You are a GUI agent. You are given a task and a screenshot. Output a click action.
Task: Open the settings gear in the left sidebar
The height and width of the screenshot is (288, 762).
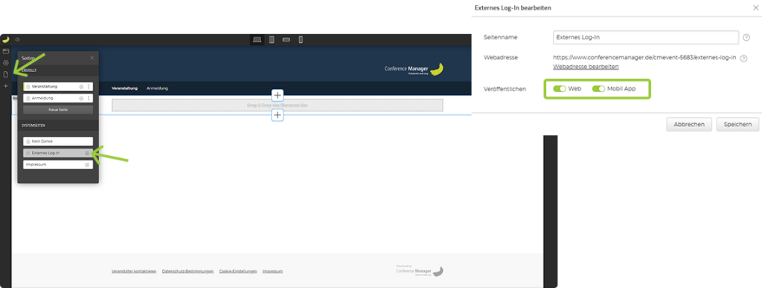[6, 62]
